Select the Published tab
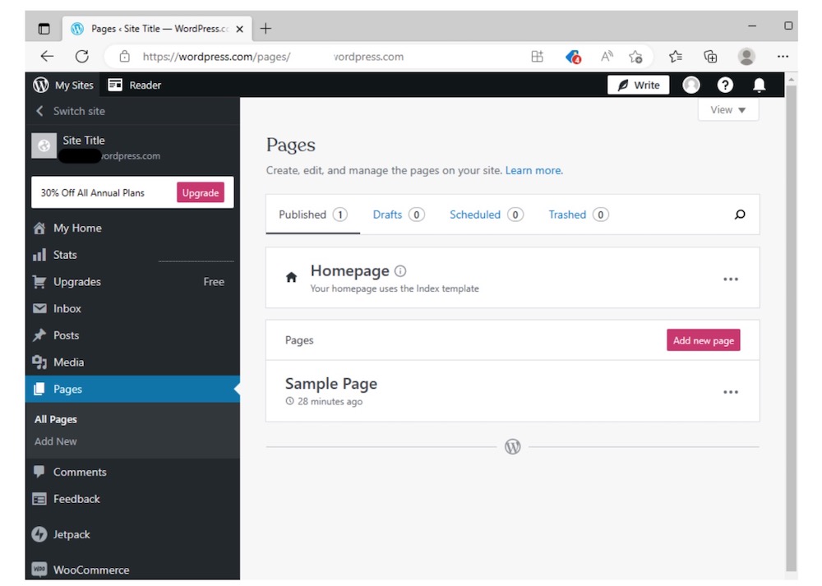Image resolution: width=822 pixels, height=586 pixels. pyautogui.click(x=313, y=215)
